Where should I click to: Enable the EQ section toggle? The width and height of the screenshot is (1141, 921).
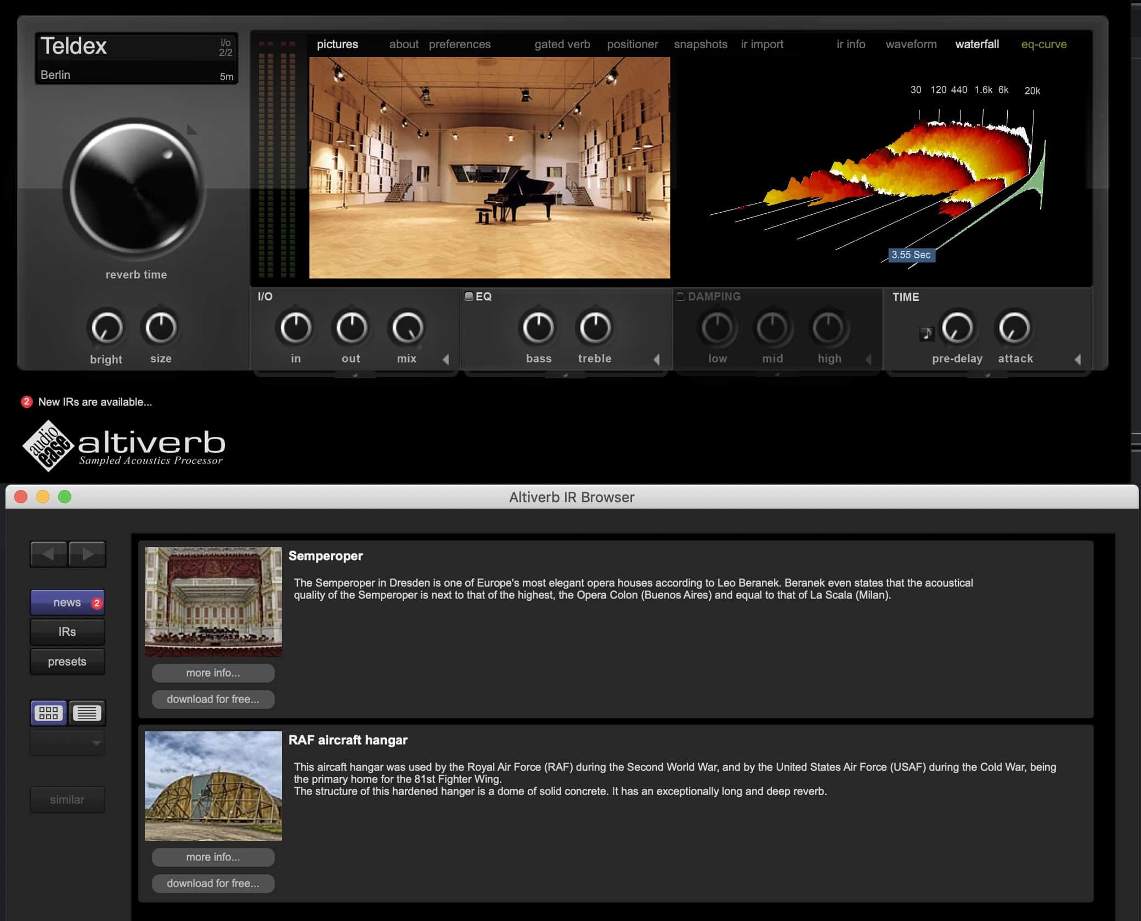coord(469,296)
